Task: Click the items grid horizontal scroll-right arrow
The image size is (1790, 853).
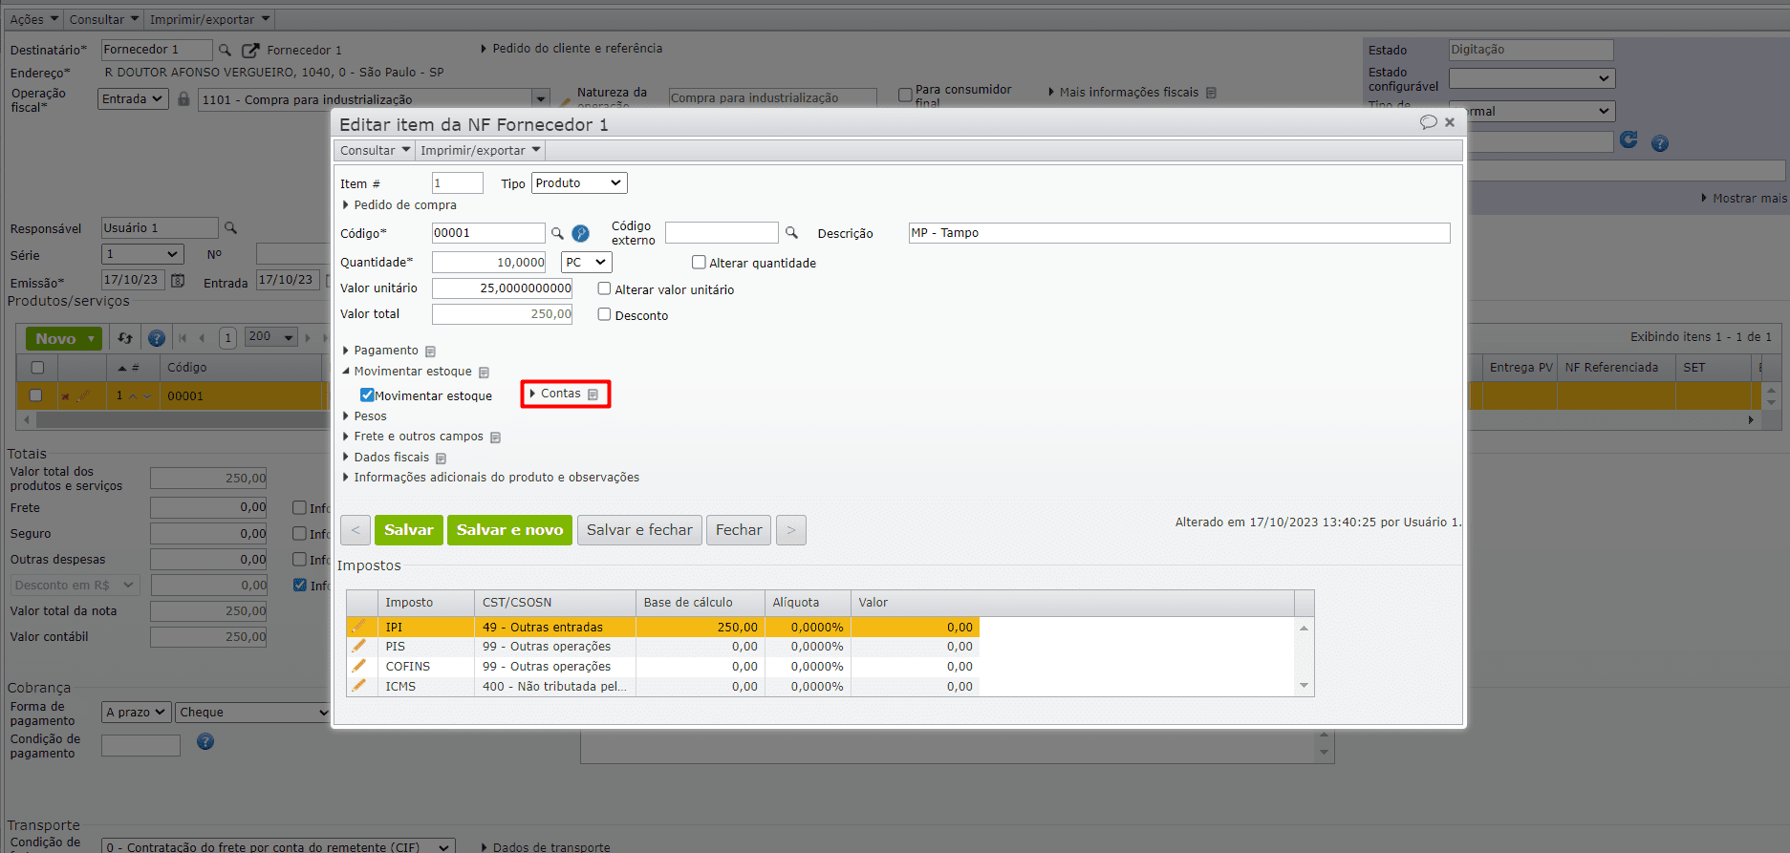Action: click(1751, 419)
